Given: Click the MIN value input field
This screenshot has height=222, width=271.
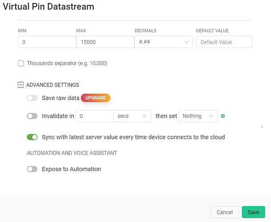Looking at the screenshot, I should click(47, 42).
